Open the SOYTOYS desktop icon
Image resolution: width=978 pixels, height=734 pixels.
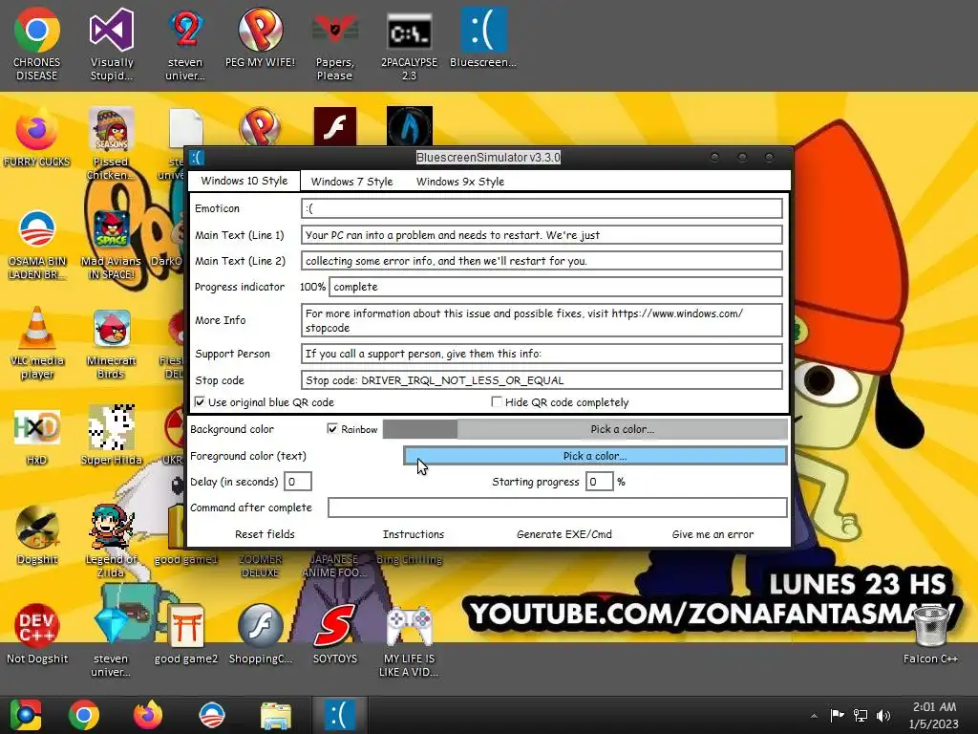click(335, 635)
